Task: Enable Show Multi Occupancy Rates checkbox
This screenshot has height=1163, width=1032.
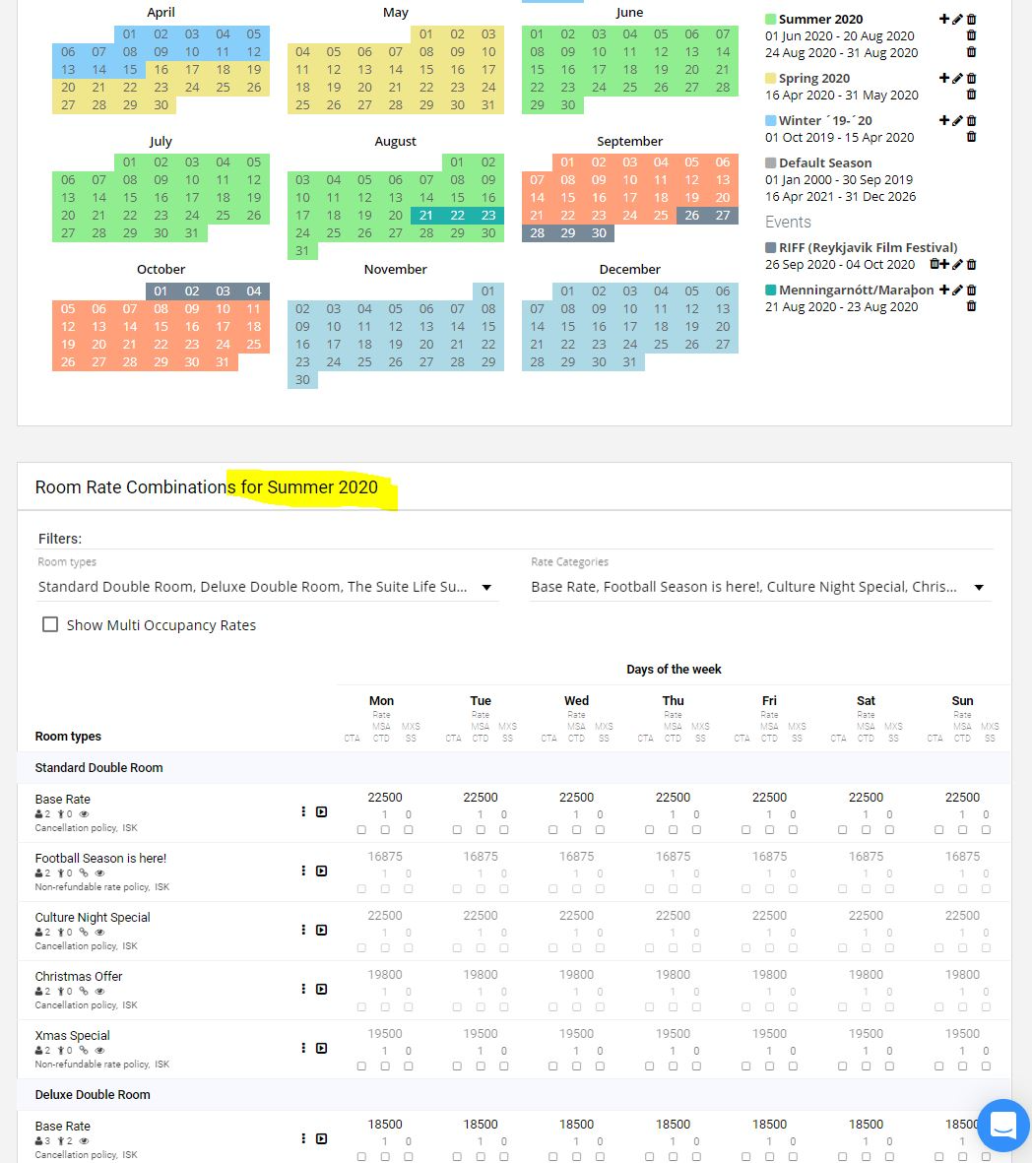Action: (x=49, y=624)
